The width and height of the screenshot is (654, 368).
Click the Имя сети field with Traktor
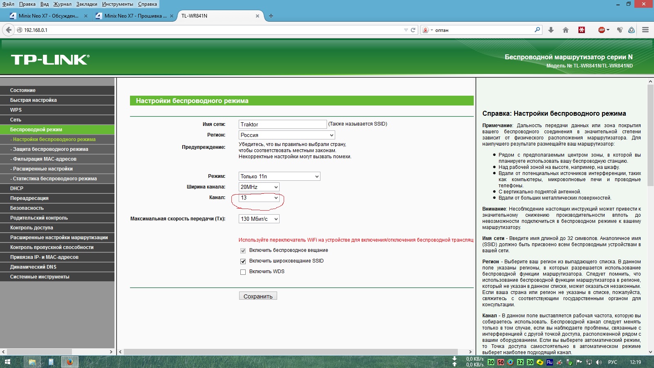click(x=282, y=124)
